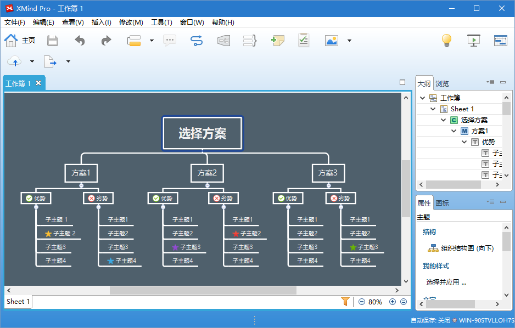Click the sticky note icon with plus
Viewport: 515px width, 328px height.
point(278,41)
